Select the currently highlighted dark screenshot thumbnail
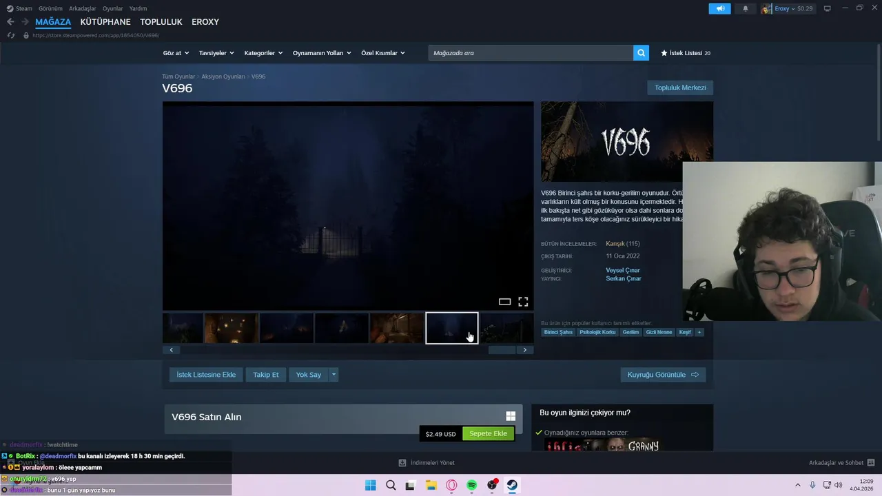 451,328
